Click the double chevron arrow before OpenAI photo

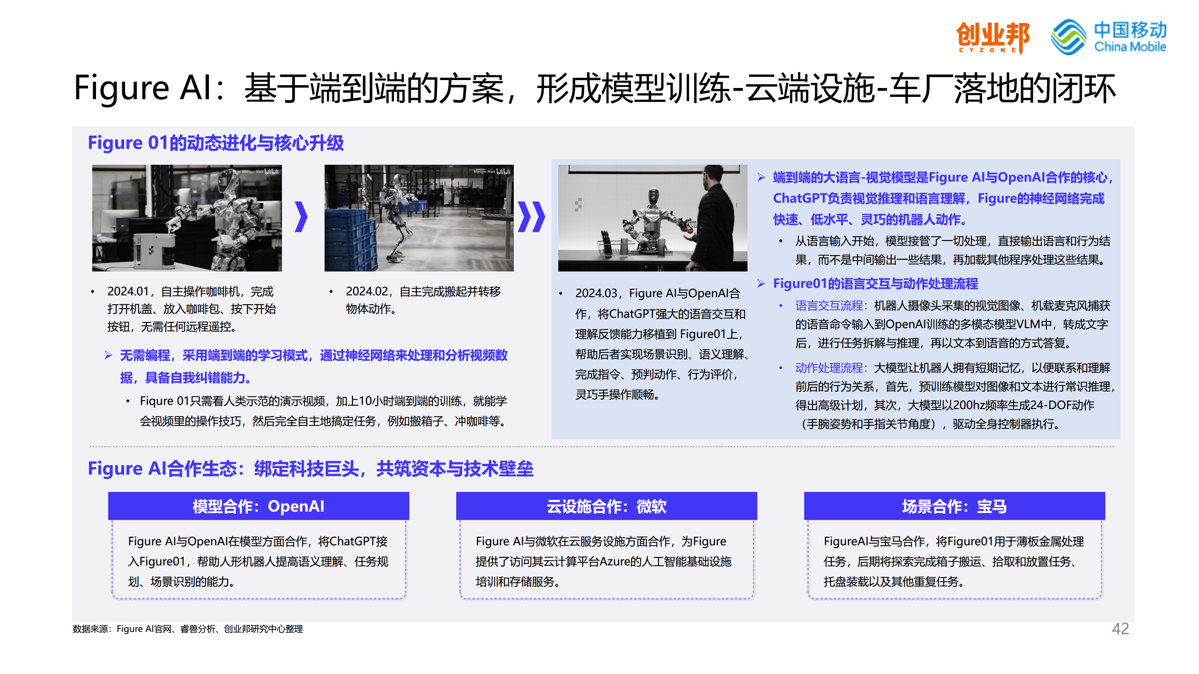[532, 217]
